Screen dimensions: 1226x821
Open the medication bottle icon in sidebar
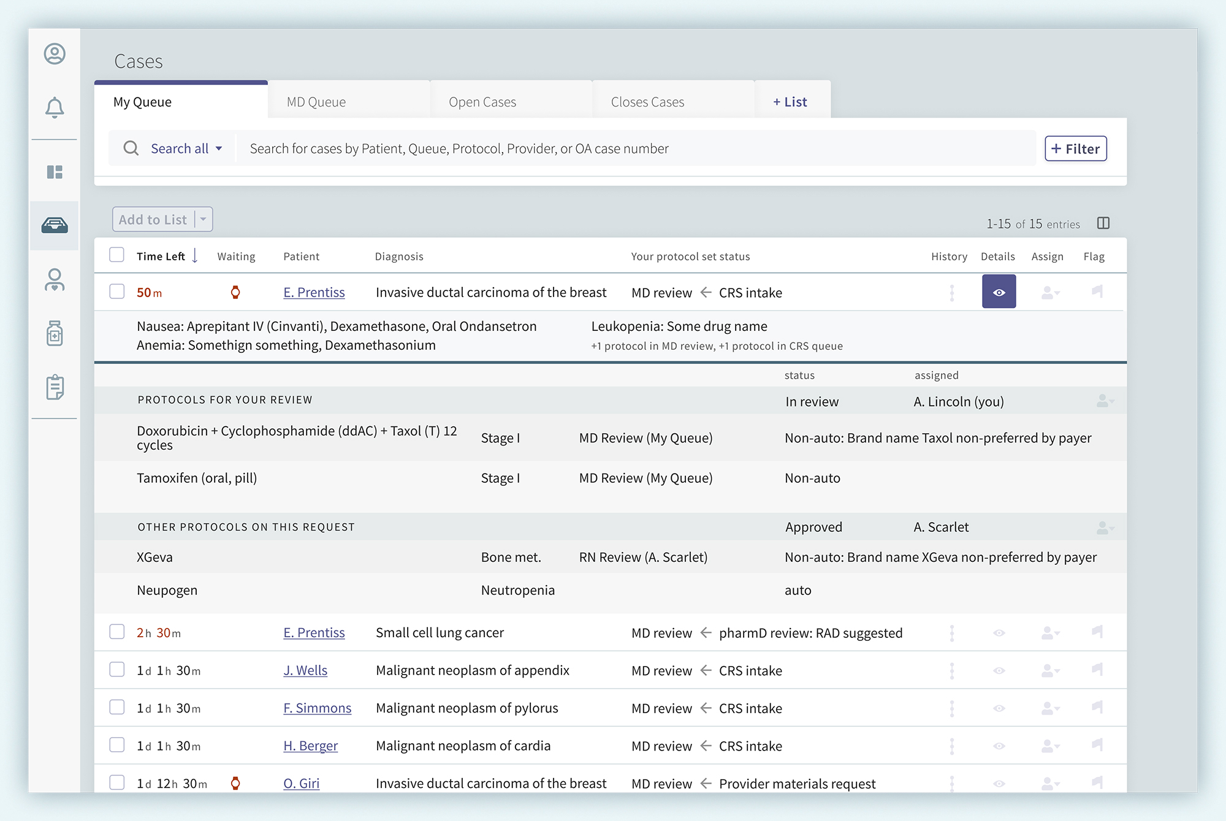click(55, 333)
